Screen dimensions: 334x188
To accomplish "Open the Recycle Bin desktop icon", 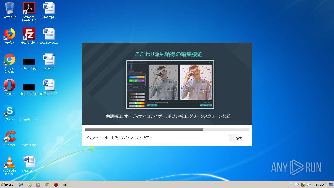I will pos(9,10).
